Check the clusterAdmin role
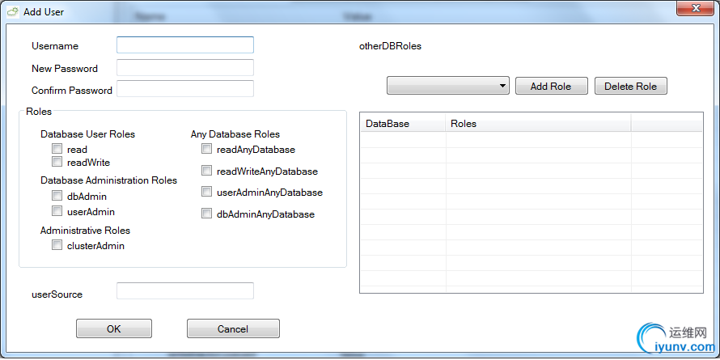 coord(57,245)
